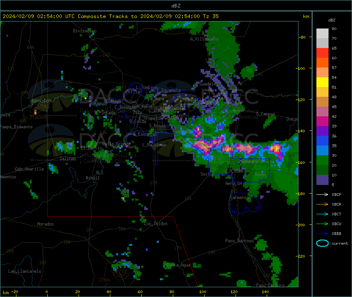352x297 pixels.
Task: Click the 'La_Nora' map label
Action: pos(156,99)
